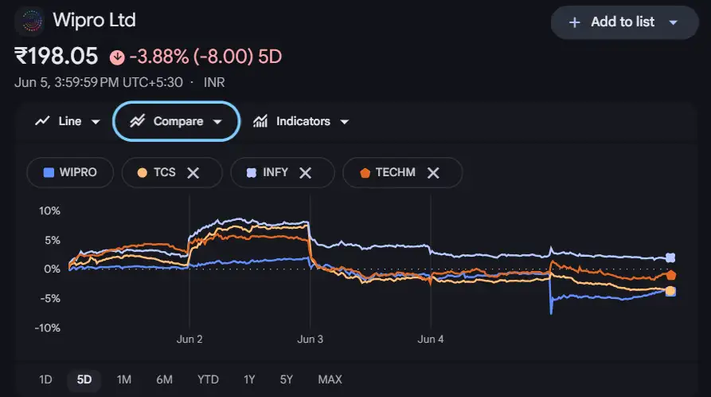The width and height of the screenshot is (711, 397).
Task: Open the Compare dropdown arrow
Action: pyautogui.click(x=217, y=122)
